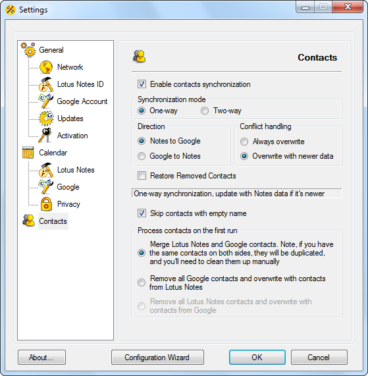Click the Lotus Notes ID hammer icon
The width and height of the screenshot is (368, 376).
tap(46, 84)
